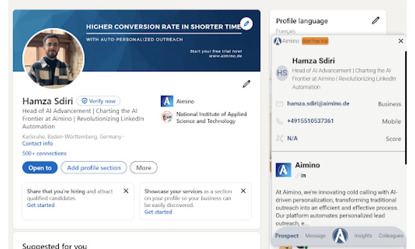This screenshot has height=249, width=415.
Task: Switch to the Prospect tab
Action: click(287, 236)
